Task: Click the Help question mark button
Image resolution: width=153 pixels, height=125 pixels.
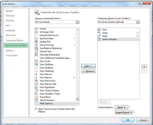Action: [140, 3]
